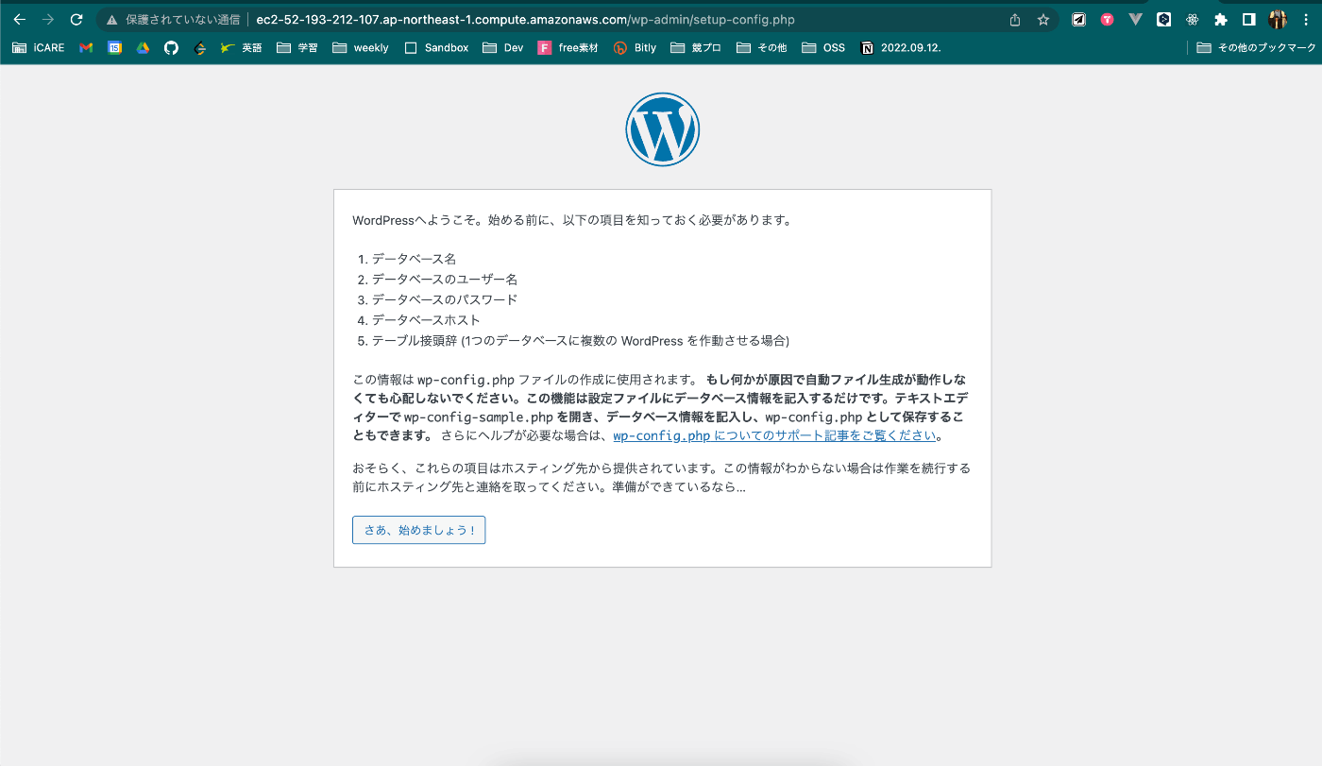Click the データベースホスト list item
Viewport: 1322px width, 766px height.
426,320
